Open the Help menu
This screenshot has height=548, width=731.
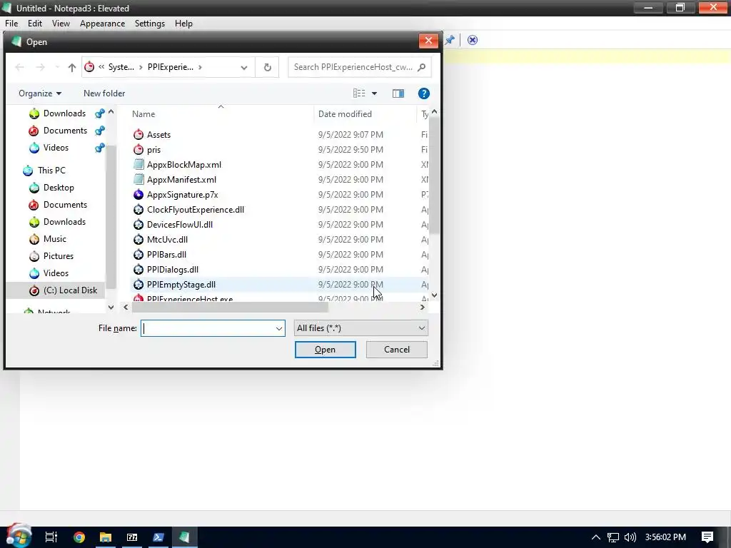coord(183,24)
